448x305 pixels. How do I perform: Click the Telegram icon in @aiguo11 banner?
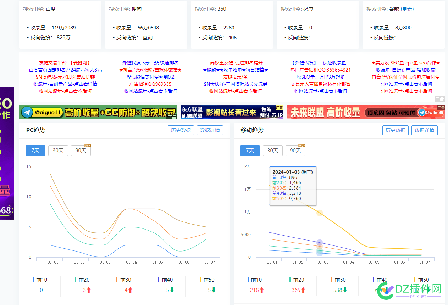click(27, 113)
